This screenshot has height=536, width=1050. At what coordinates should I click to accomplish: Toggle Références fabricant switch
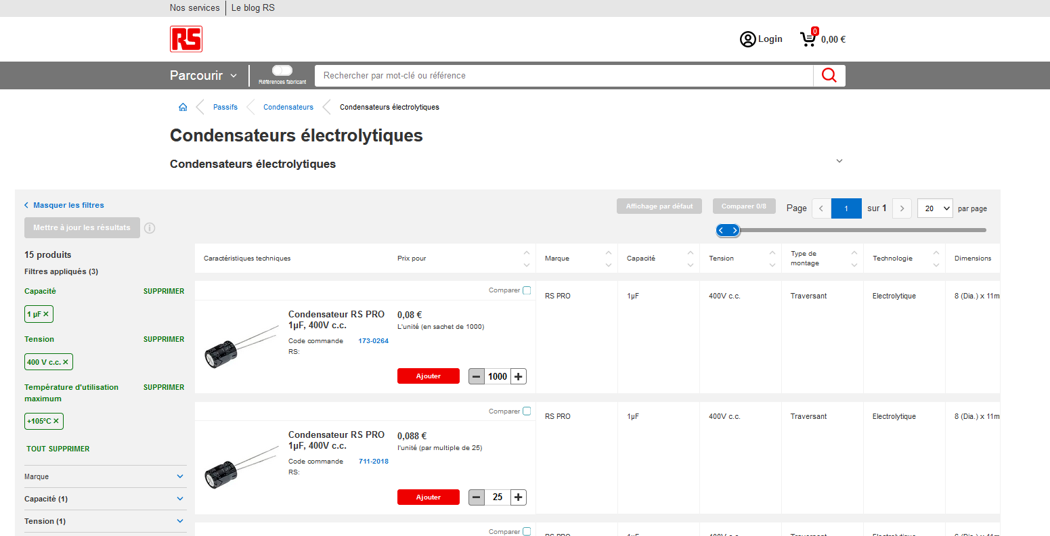coord(282,70)
